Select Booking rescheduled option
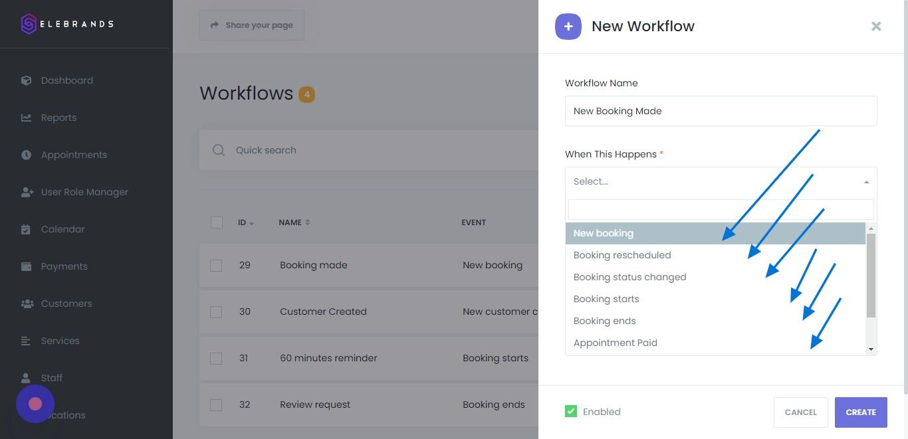The width and height of the screenshot is (908, 439). 715,255
